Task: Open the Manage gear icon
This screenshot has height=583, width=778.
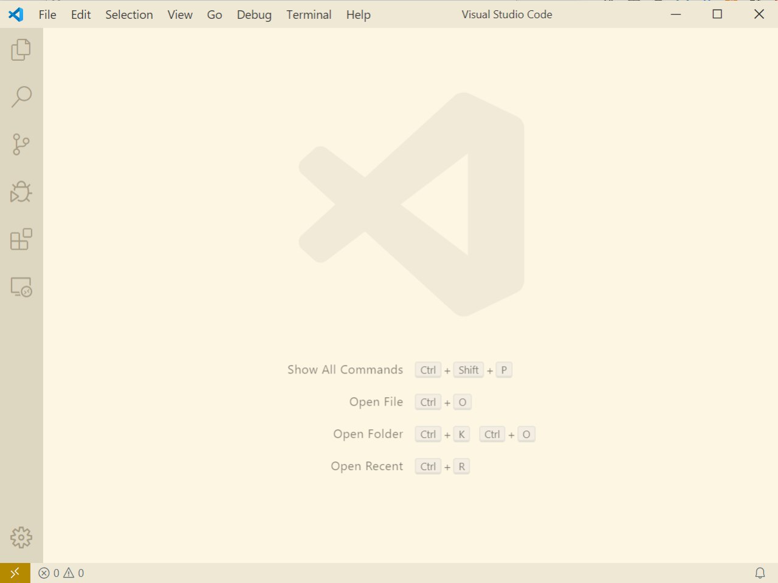Action: click(21, 537)
